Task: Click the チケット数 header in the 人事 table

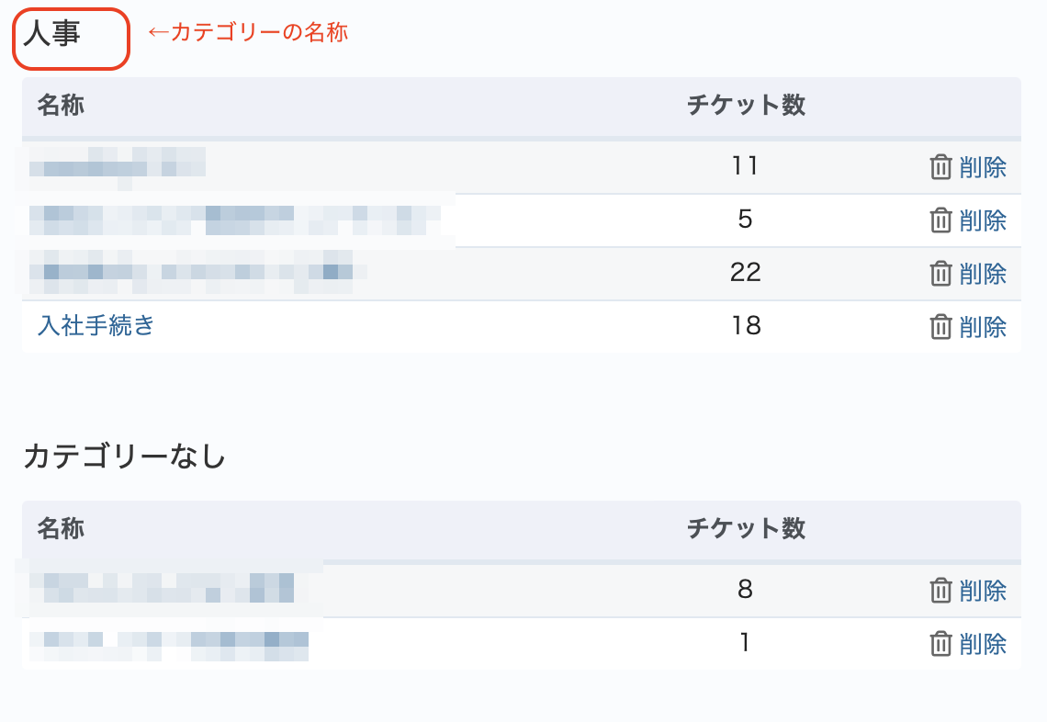Action: 746,106
